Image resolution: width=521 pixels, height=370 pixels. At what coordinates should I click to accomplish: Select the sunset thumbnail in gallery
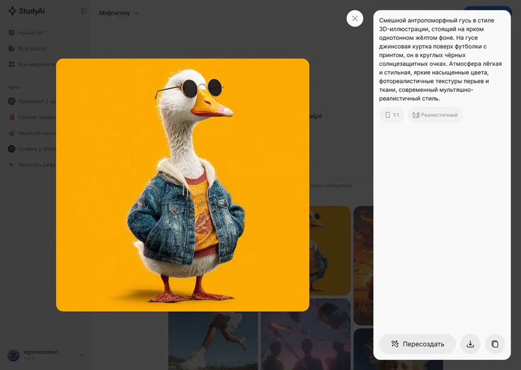pyautogui.click(x=363, y=265)
